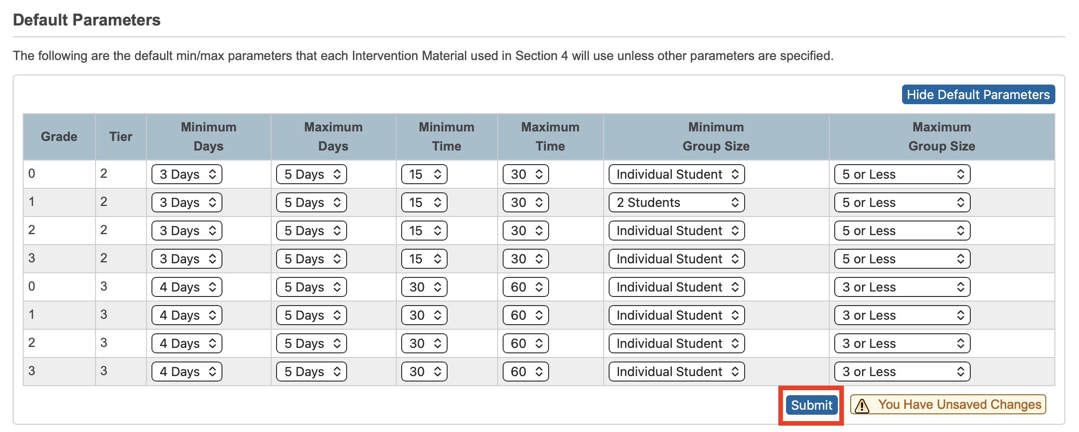Open Maximum Group Size dropdown for Grade 1 Tier 3
The image size is (1079, 432).
click(902, 315)
